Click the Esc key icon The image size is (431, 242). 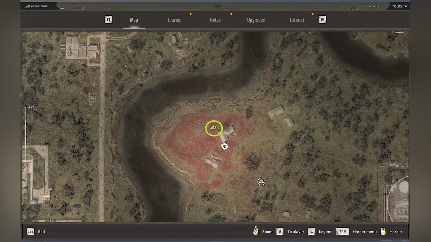click(31, 232)
